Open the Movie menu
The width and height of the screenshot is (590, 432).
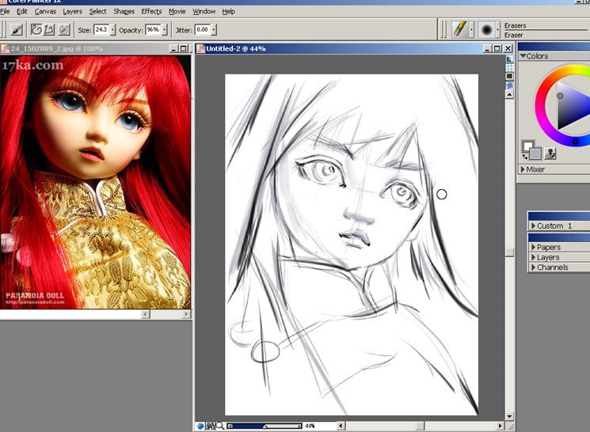pyautogui.click(x=177, y=11)
